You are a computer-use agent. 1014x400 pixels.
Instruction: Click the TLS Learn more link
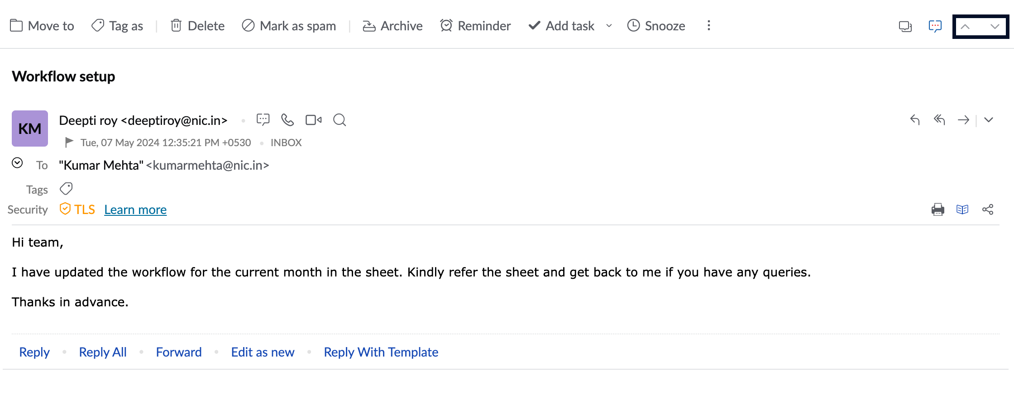[x=135, y=210]
